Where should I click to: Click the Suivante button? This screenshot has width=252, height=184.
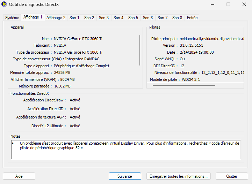tap(125, 176)
